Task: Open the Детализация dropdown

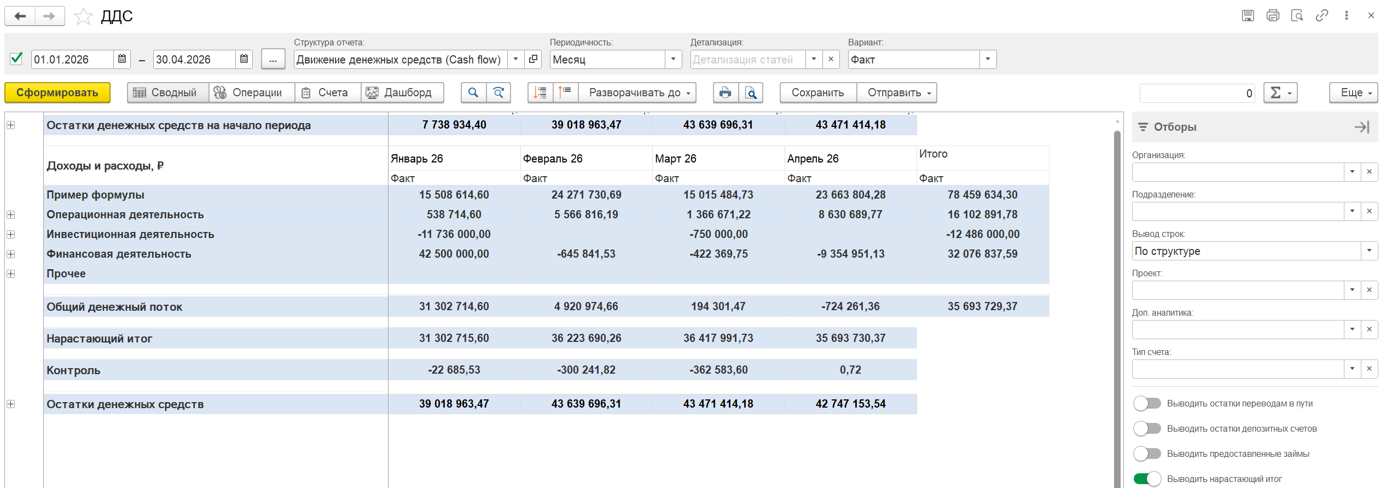Action: coord(814,59)
